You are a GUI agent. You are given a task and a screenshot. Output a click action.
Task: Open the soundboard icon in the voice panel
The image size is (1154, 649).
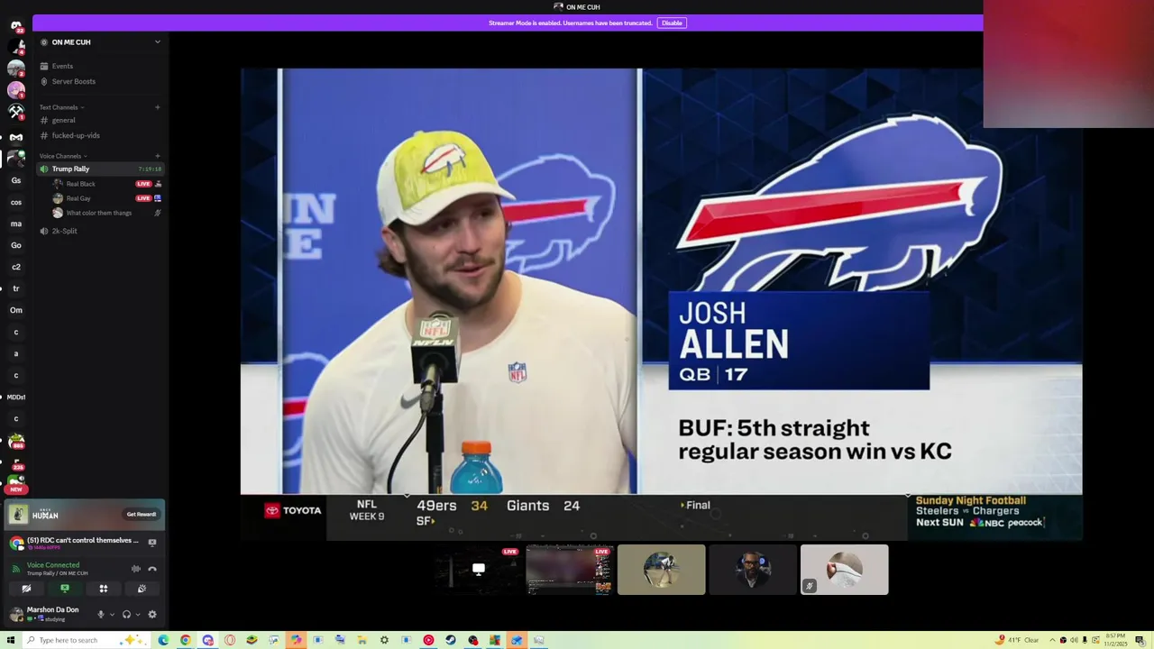tap(142, 589)
